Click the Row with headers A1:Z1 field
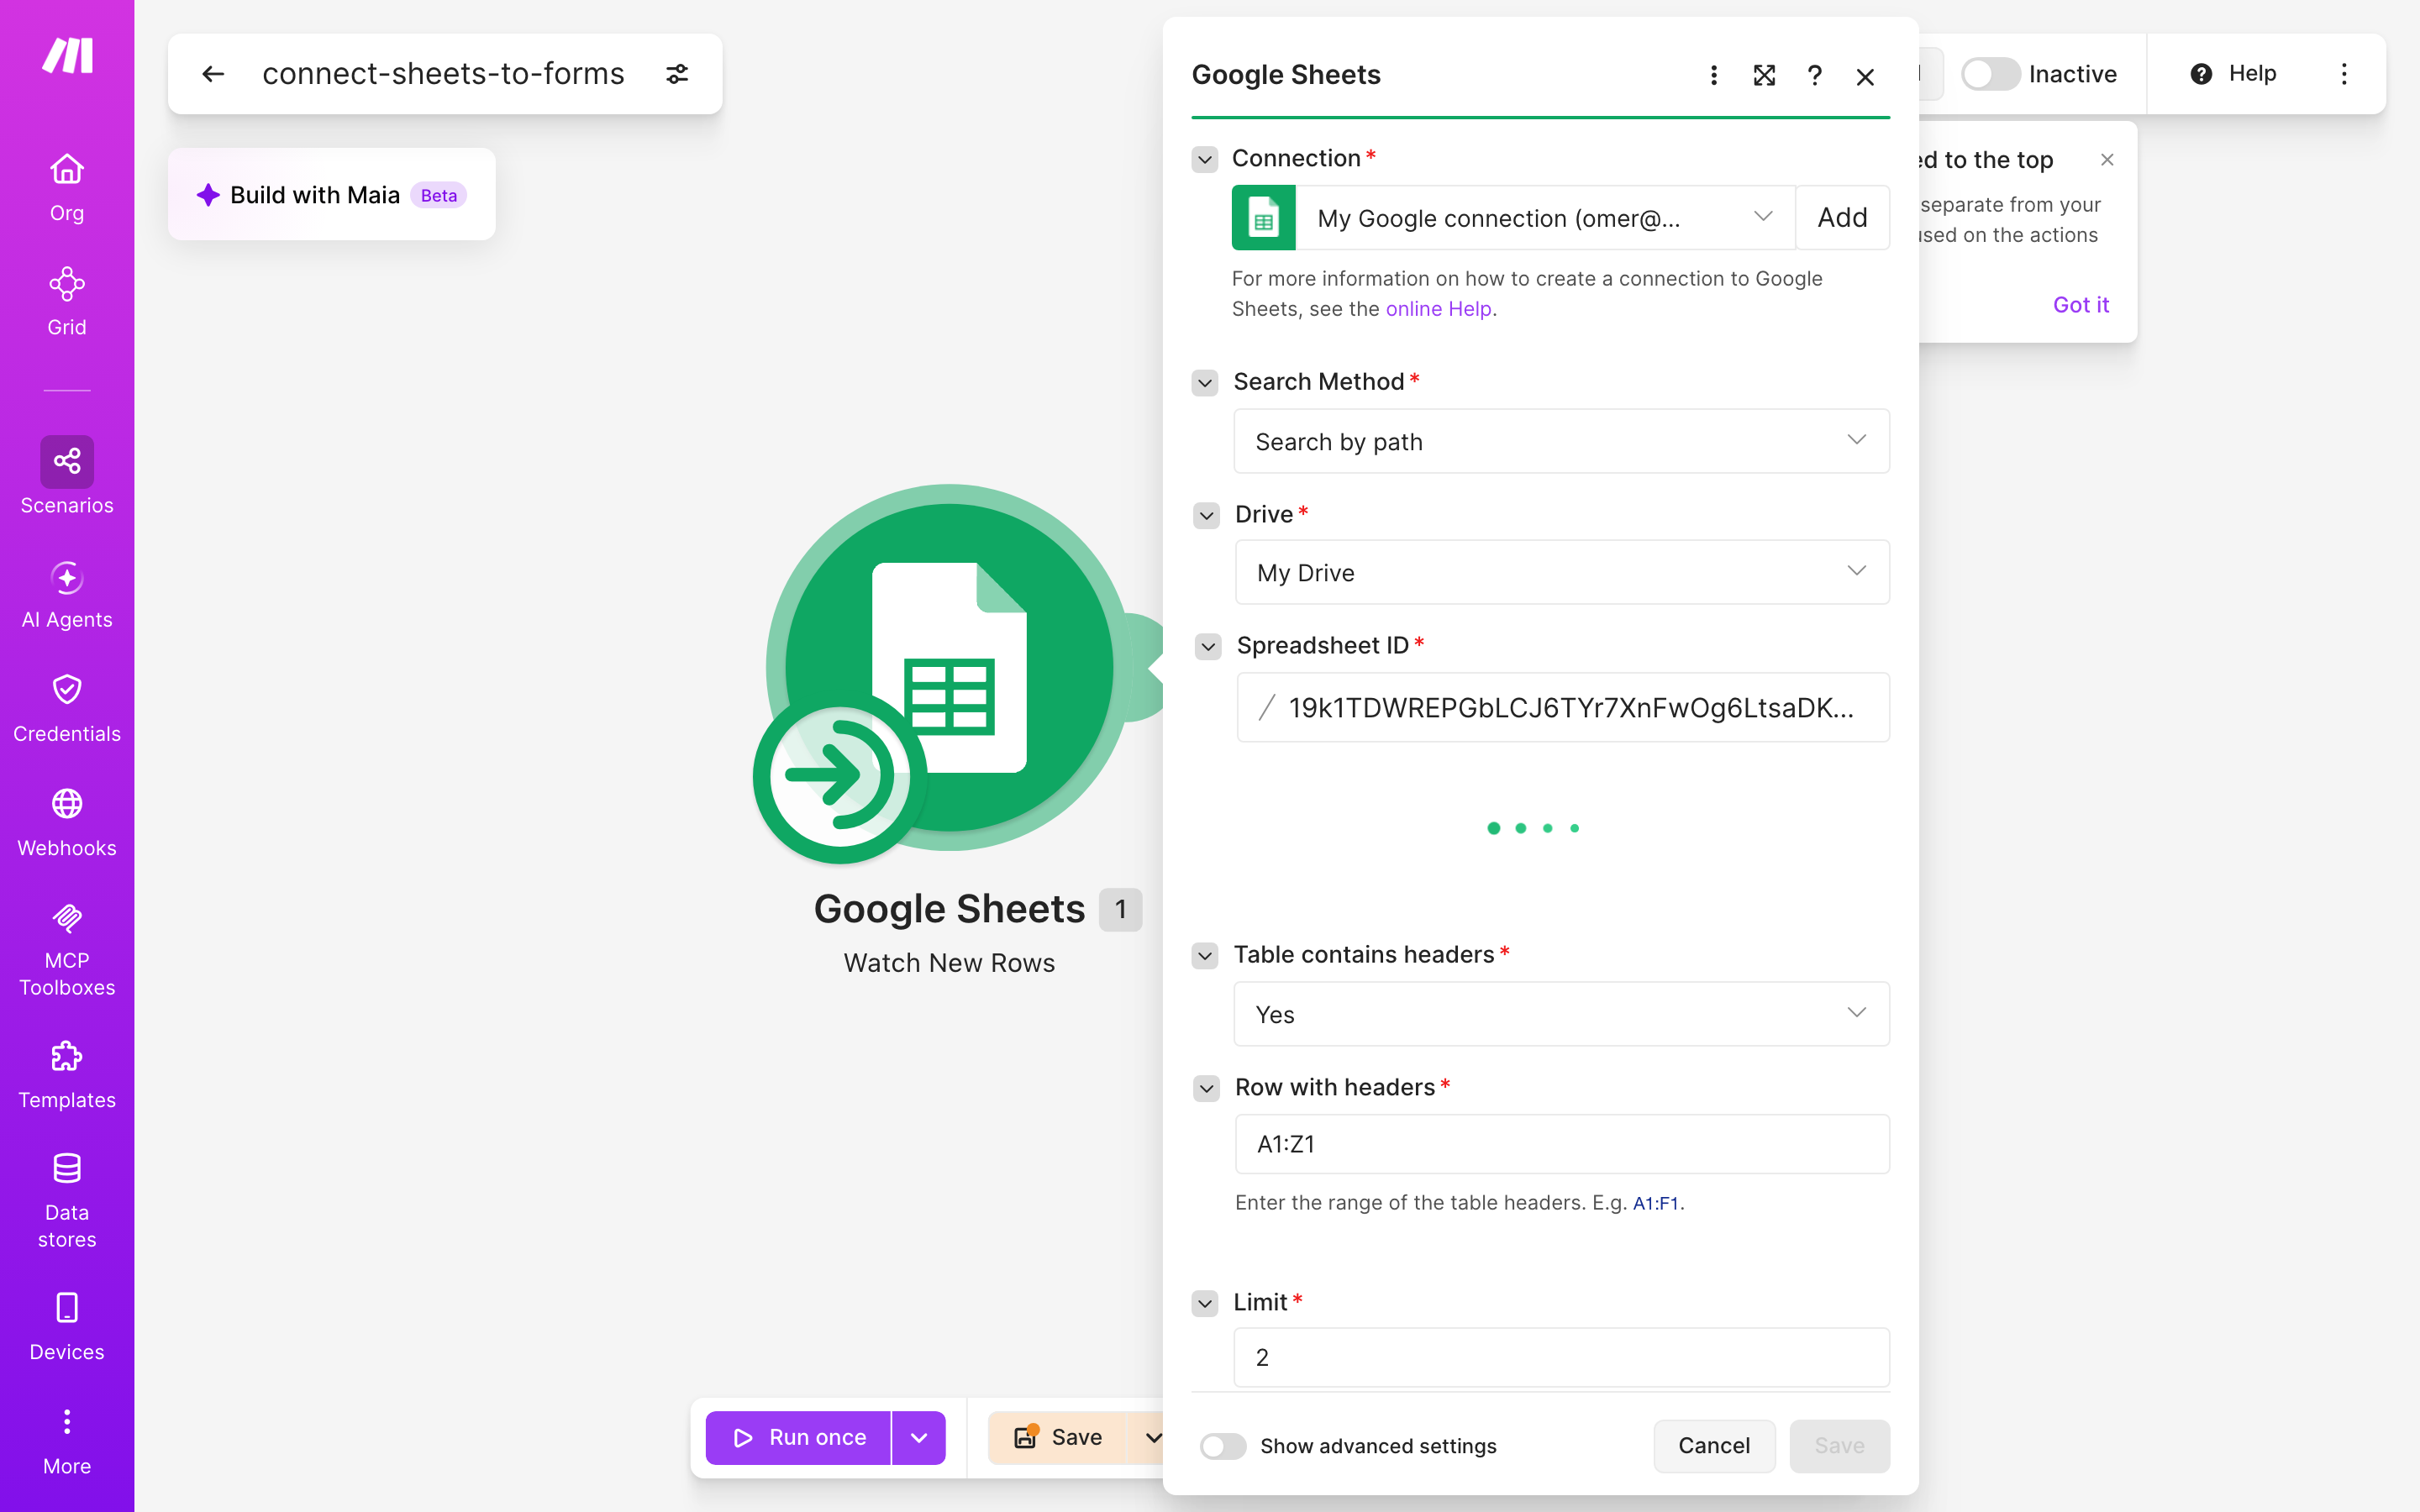2420x1512 pixels. 1562,1144
